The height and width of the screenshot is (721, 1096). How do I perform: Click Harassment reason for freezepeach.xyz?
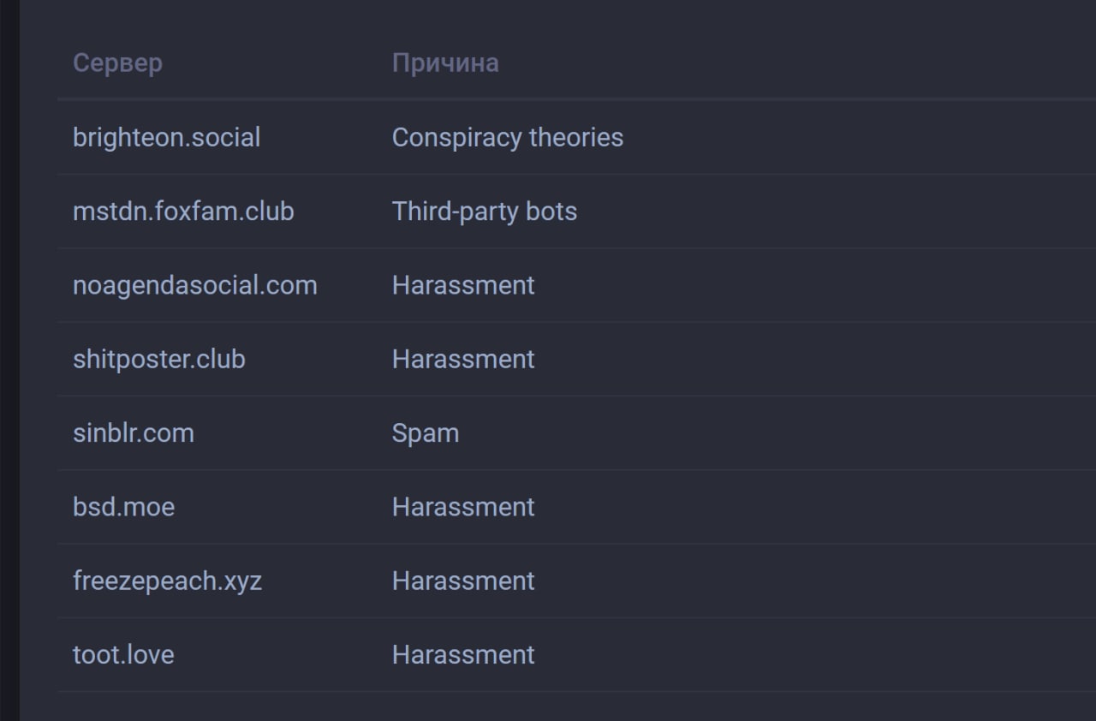463,581
